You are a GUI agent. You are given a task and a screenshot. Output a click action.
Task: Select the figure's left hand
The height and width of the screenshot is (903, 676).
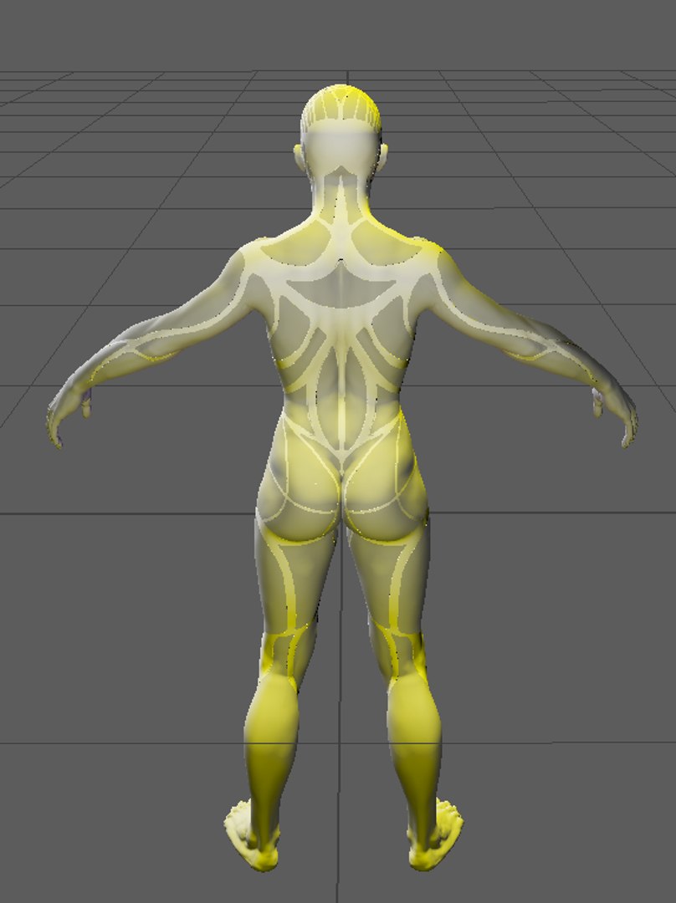pos(67,416)
